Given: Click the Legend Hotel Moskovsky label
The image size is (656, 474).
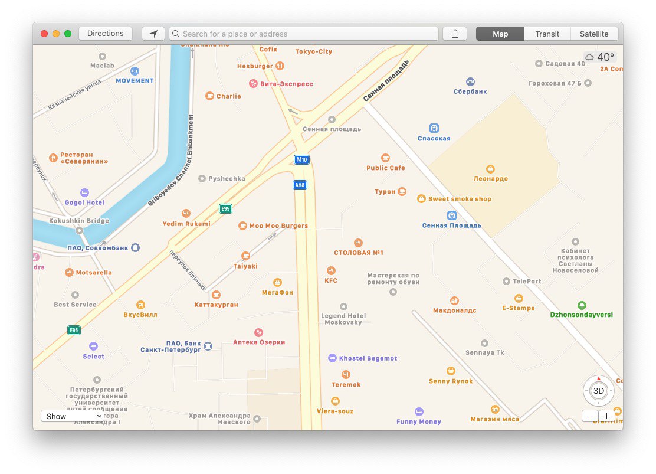Looking at the screenshot, I should [x=343, y=319].
